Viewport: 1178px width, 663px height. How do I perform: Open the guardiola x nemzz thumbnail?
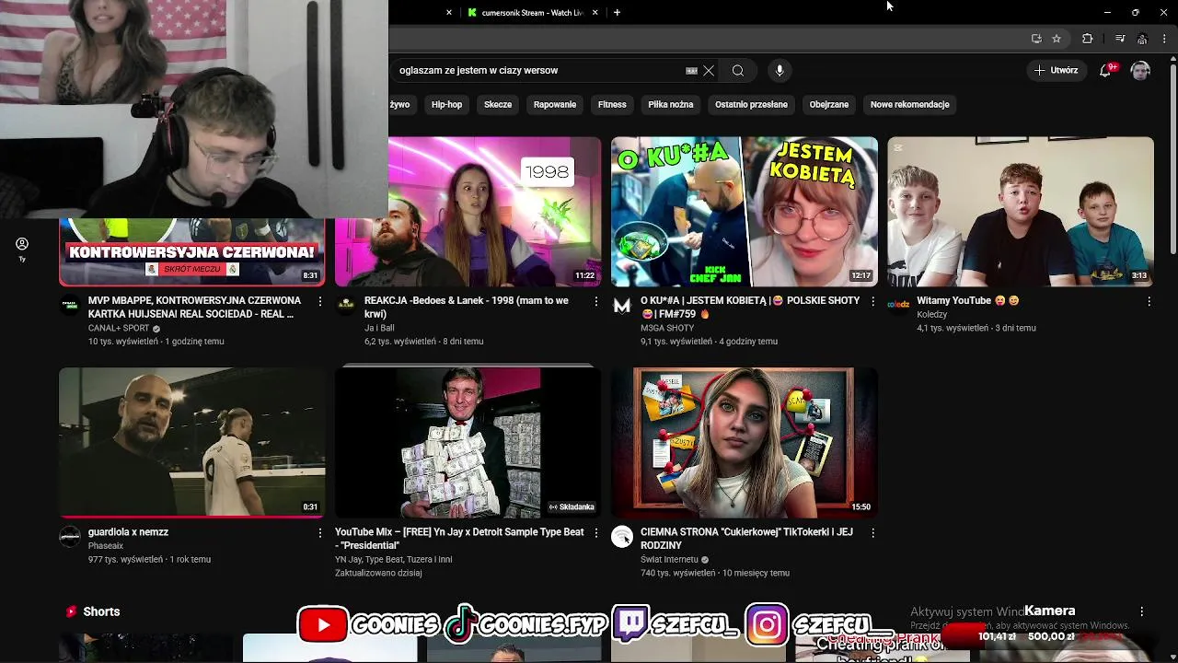191,443
